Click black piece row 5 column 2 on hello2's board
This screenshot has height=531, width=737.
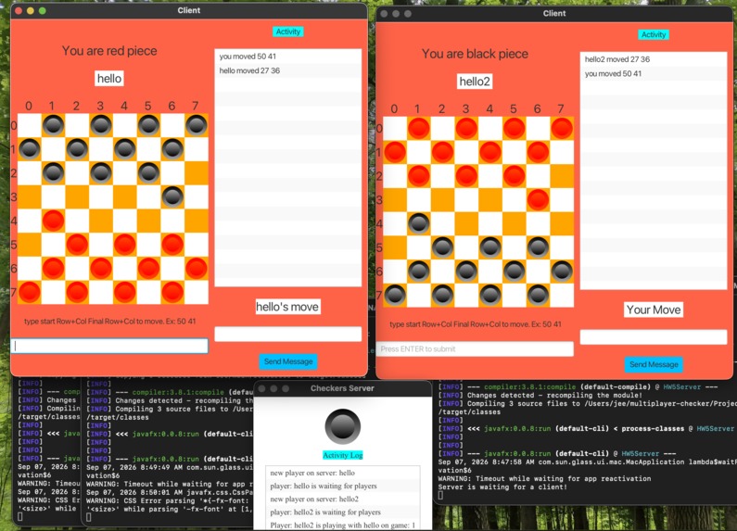point(442,247)
